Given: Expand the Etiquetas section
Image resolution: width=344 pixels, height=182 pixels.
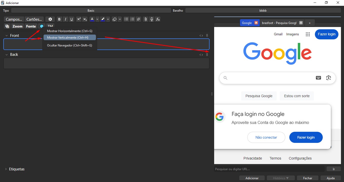Looking at the screenshot, I should (6, 169).
